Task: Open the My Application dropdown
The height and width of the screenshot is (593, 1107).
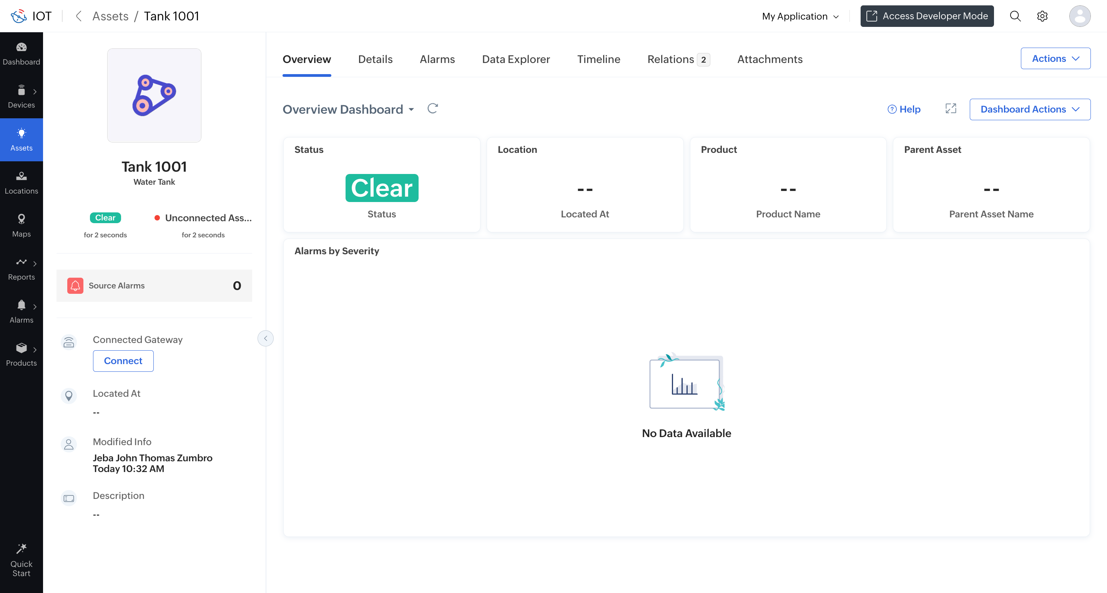Action: click(800, 16)
